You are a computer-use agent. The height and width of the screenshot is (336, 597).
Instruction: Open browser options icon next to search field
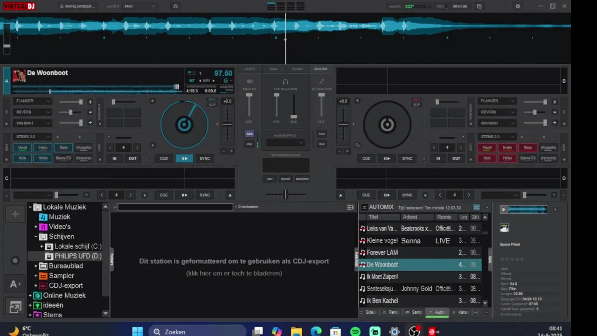point(350,207)
